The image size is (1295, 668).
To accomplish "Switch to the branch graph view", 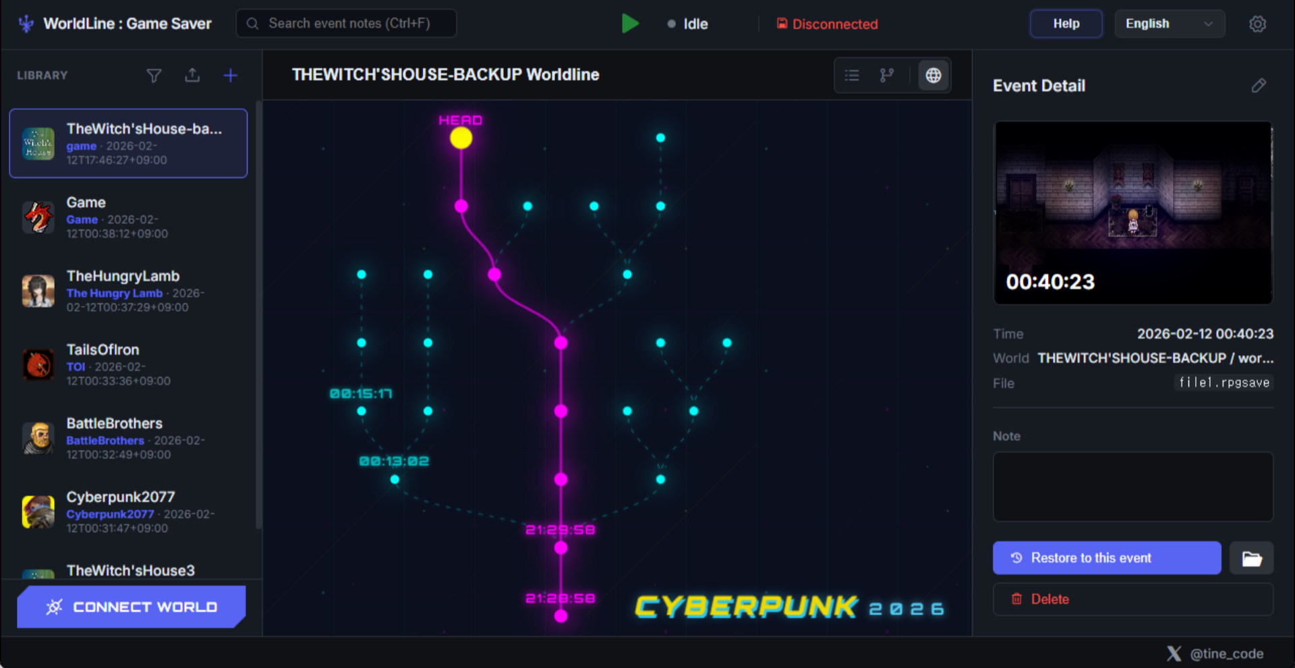I will coord(886,75).
